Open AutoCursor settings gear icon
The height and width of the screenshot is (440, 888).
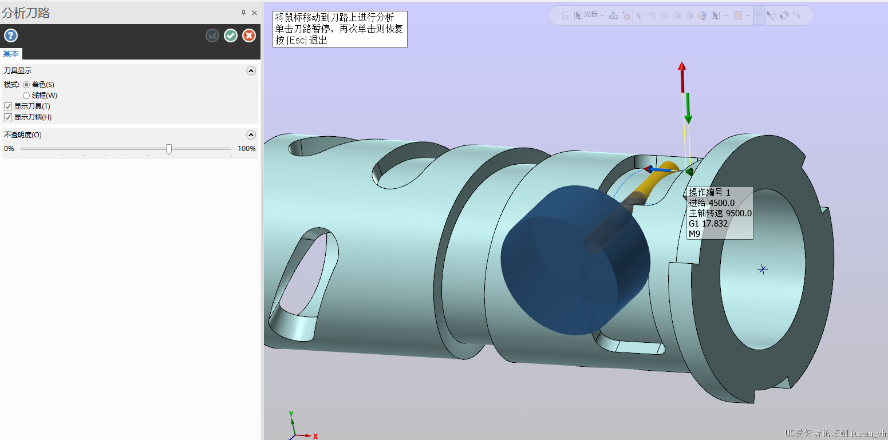coord(626,15)
